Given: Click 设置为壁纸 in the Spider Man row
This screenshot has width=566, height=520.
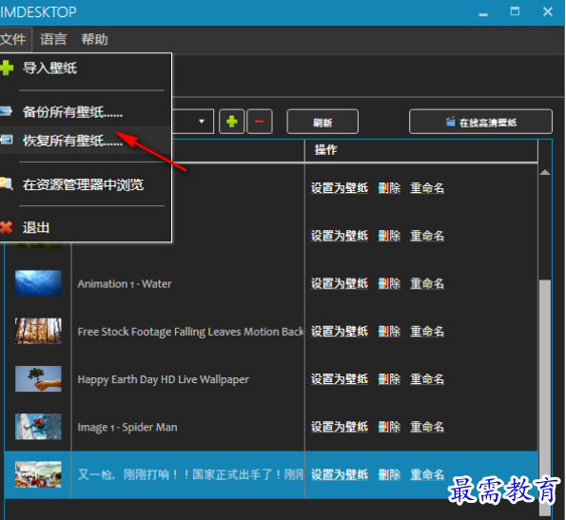Looking at the screenshot, I should [x=340, y=427].
